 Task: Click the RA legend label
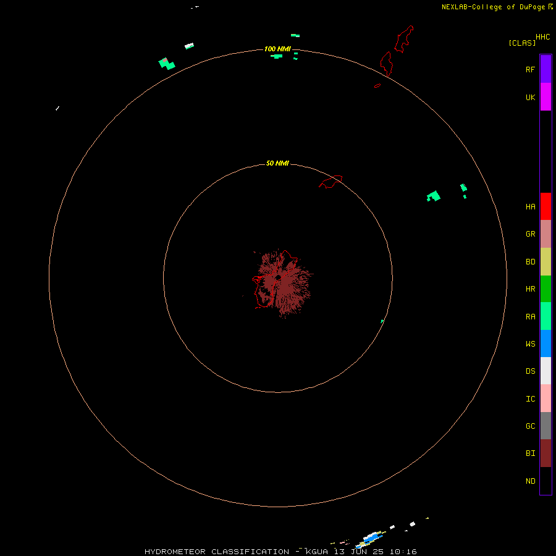pos(530,317)
